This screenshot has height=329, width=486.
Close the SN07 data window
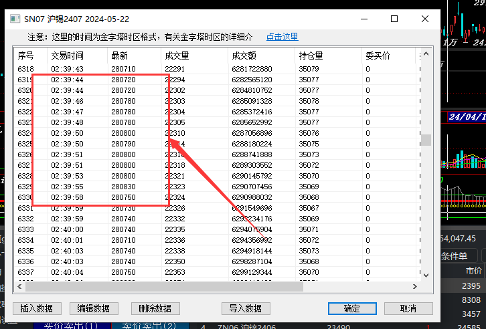click(x=425, y=19)
